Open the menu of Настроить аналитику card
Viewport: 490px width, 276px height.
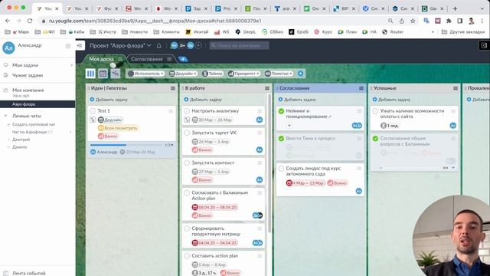tap(260, 111)
